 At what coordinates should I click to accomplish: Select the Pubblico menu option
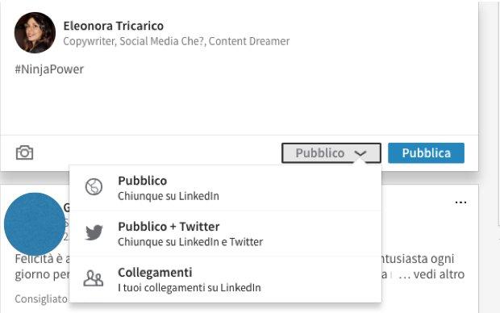pyautogui.click(x=225, y=188)
